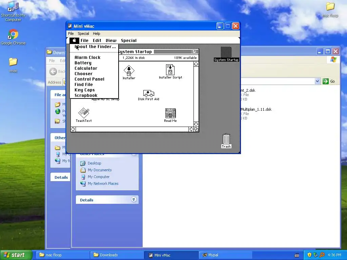Screen dimensions: 347x260
Task: Click the security shield tray icon
Action: pos(309,255)
